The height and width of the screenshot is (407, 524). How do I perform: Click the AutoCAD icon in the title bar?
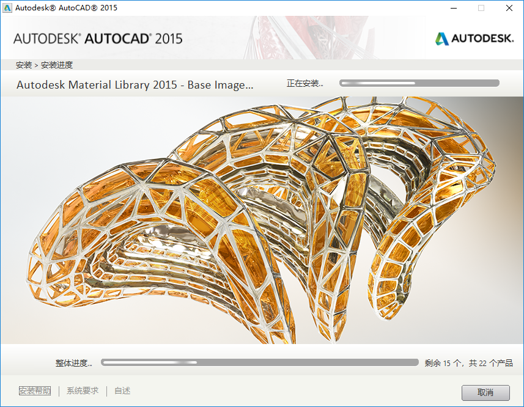pyautogui.click(x=9, y=8)
